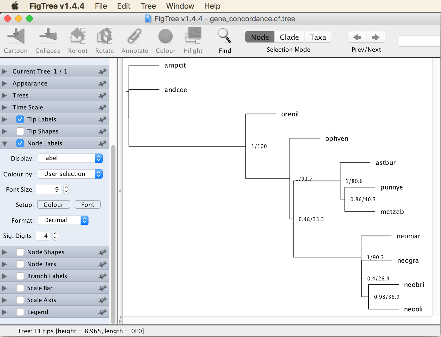Click pin icon on Node Shapes row
Image resolution: width=441 pixels, height=337 pixels.
(102, 252)
